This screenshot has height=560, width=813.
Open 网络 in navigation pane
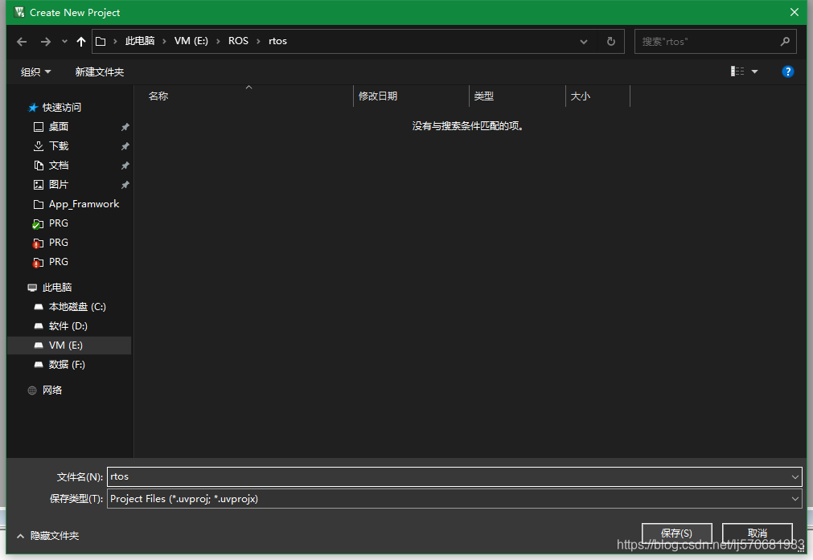coord(51,390)
